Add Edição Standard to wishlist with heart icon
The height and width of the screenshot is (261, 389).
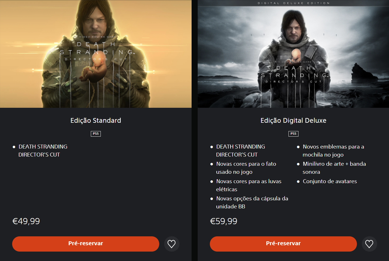[172, 244]
